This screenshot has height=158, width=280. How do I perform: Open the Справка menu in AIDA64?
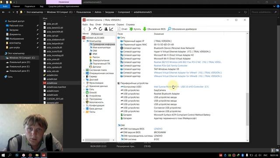coord(130,25)
